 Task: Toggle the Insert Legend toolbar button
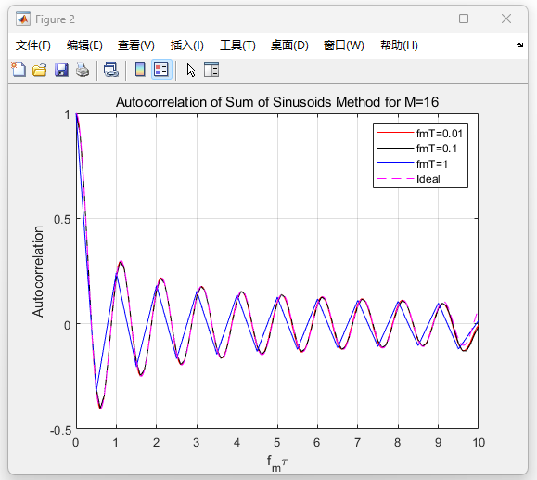point(161,70)
